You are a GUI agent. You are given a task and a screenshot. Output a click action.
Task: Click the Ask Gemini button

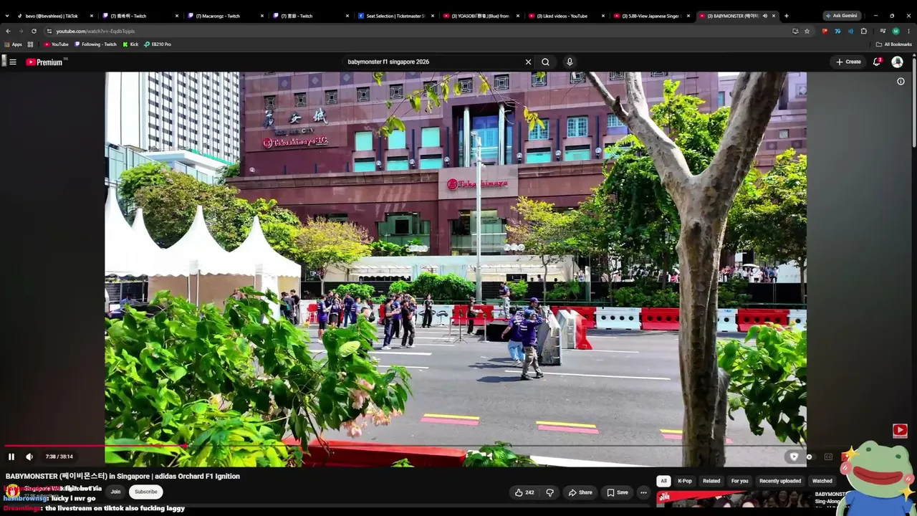(x=841, y=16)
